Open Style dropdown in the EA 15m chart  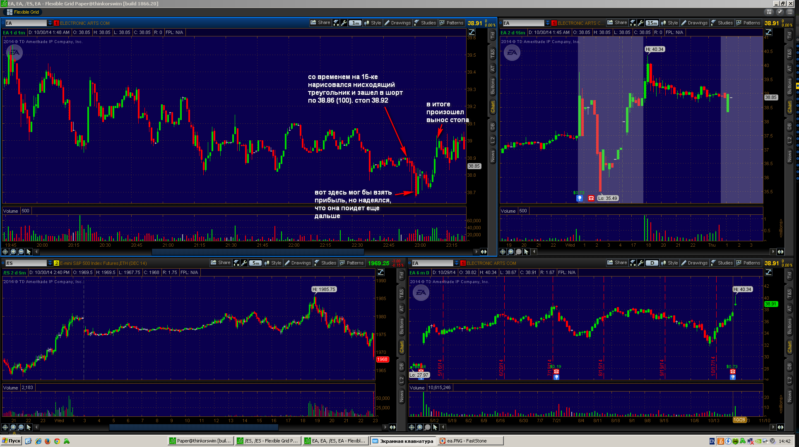click(669, 23)
